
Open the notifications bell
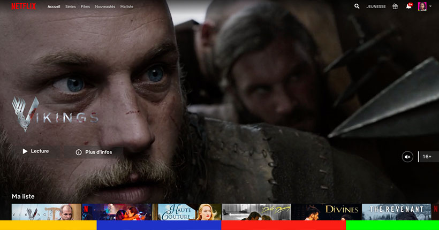[409, 6]
